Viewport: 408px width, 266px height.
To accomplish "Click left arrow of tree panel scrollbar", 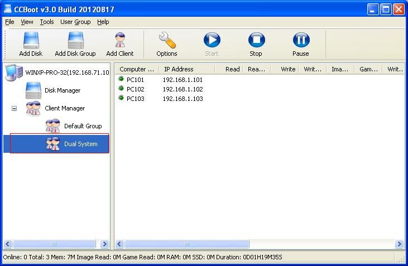I will [8, 244].
